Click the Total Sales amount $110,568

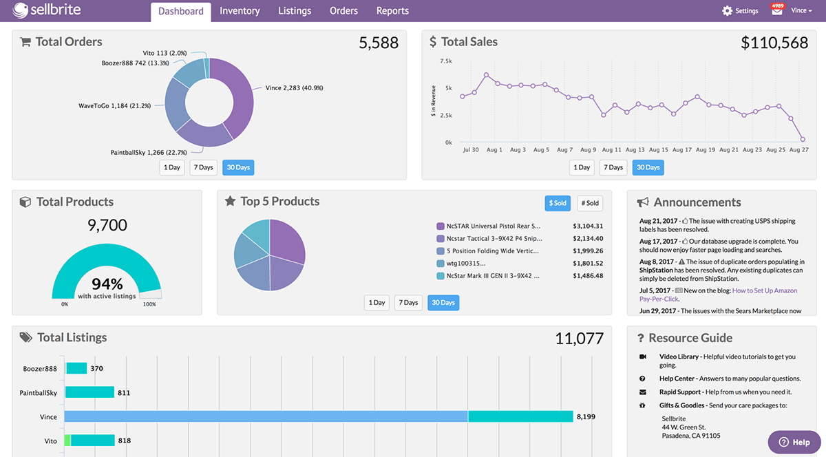click(x=774, y=43)
